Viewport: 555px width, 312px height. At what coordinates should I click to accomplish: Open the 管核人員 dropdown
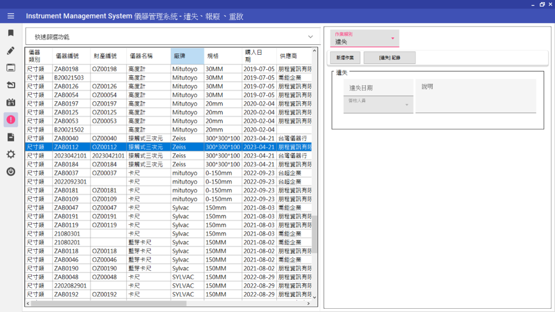coord(378,104)
